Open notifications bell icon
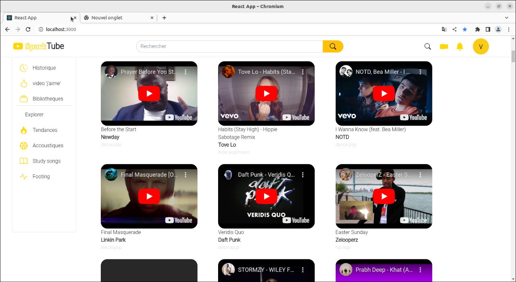Screen dimensions: 516x282 (460, 46)
